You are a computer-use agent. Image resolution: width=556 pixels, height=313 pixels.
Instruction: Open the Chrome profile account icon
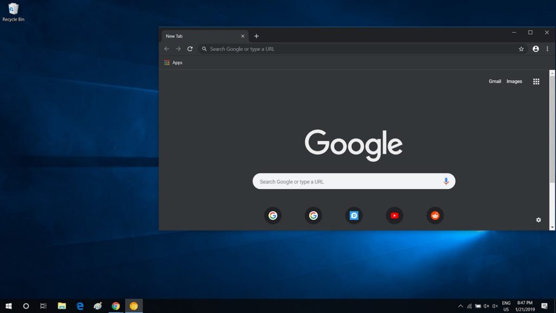tap(535, 48)
